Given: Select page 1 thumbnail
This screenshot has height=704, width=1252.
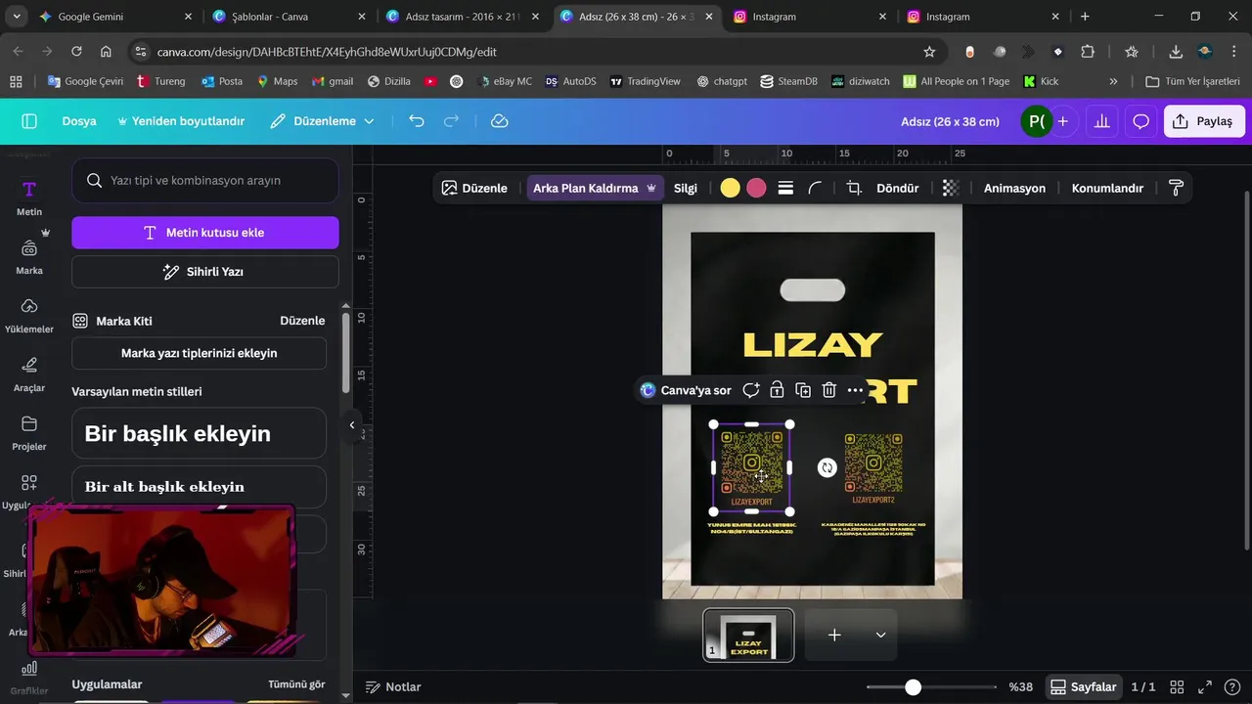Looking at the screenshot, I should tap(748, 636).
